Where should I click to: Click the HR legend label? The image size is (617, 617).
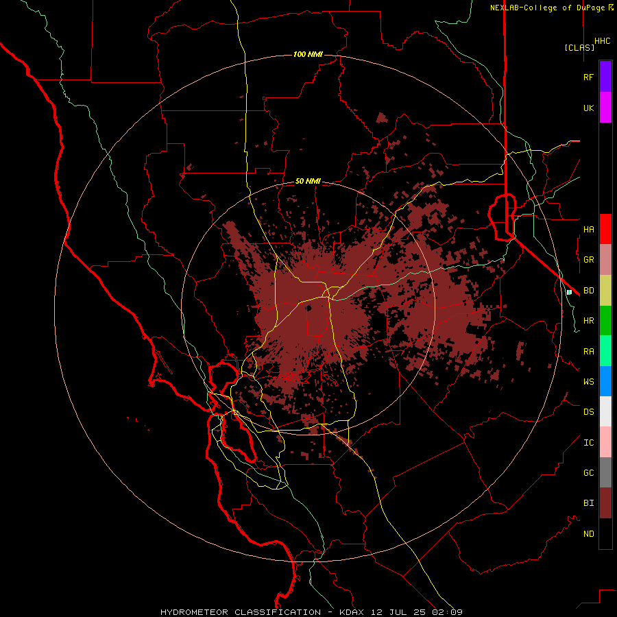588,321
